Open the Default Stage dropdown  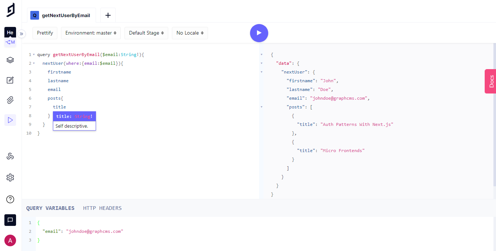pyautogui.click(x=146, y=33)
